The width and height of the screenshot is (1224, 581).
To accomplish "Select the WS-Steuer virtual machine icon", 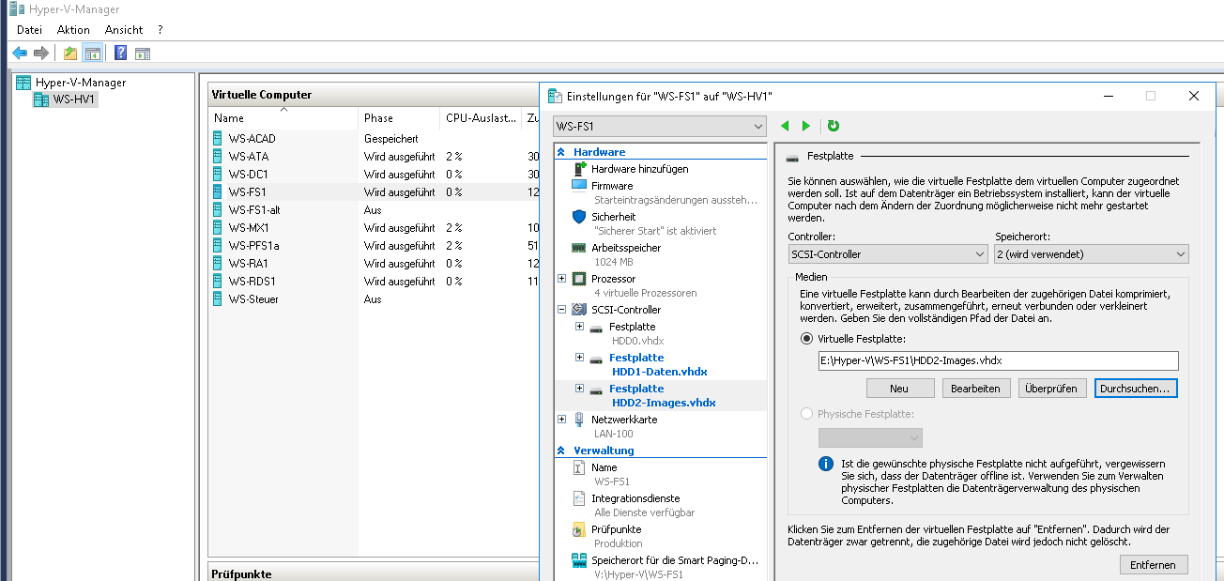I will coord(219,299).
